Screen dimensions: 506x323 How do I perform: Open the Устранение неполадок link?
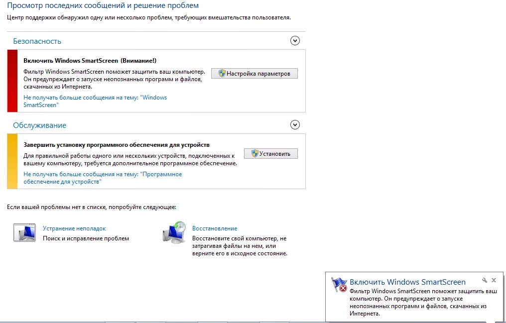(x=74, y=228)
